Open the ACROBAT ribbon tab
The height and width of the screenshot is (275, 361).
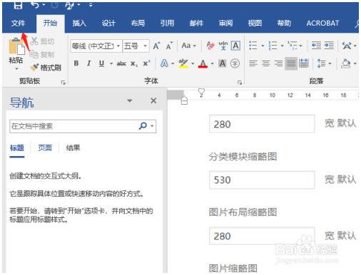tap(322, 23)
